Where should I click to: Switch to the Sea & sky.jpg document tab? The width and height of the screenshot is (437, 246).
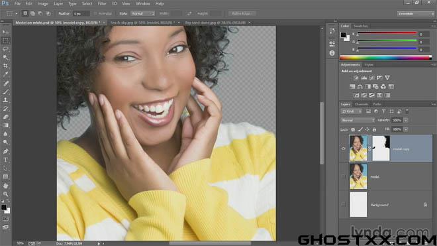142,23
